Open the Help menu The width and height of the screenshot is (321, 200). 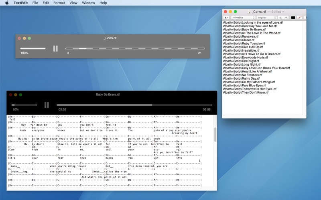point(103,3)
